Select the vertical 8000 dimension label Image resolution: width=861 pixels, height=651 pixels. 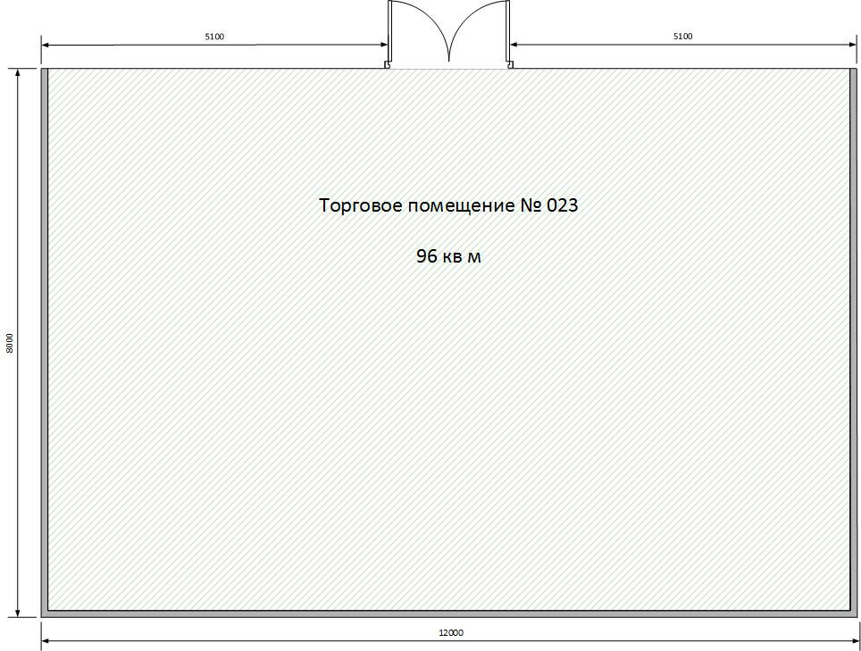pyautogui.click(x=10, y=344)
